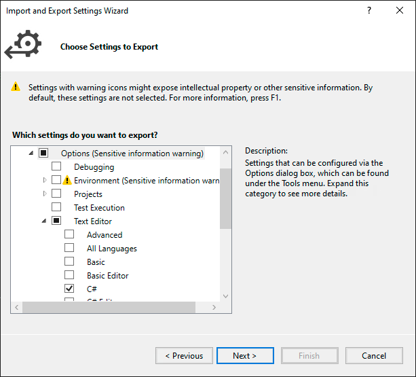Close the wizard dialog window
Screen dimensions: 416x377
point(400,10)
